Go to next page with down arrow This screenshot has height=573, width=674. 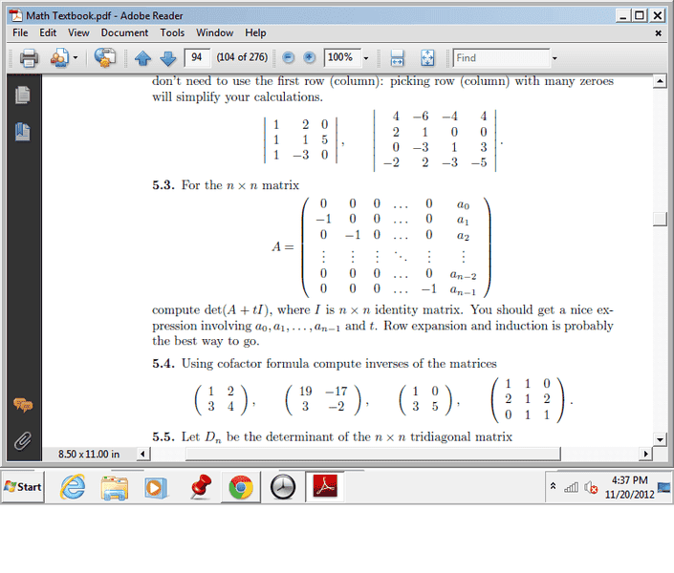[167, 57]
